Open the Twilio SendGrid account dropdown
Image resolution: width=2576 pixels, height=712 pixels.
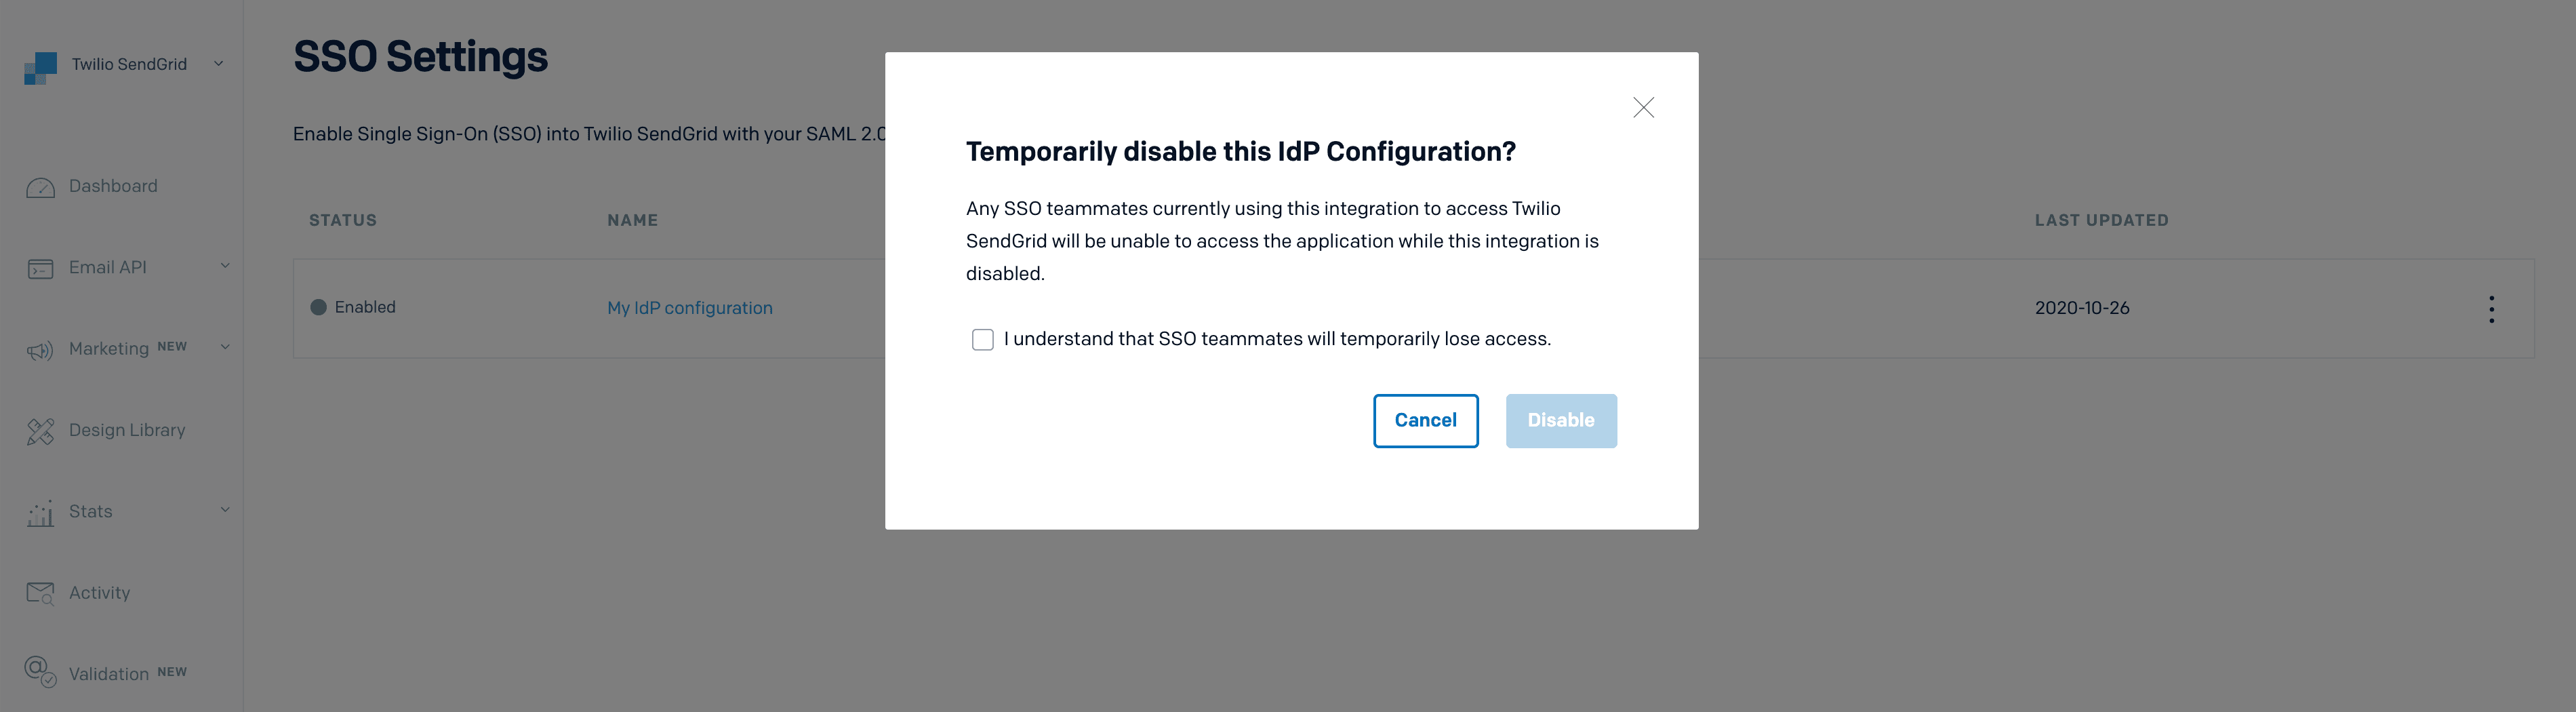coord(219,63)
